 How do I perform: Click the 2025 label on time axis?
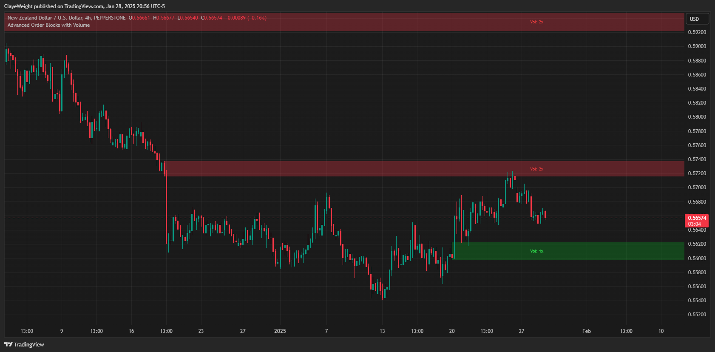click(x=280, y=331)
